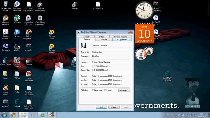
Task: Open Serious Modeler desktop icon
Action: (x=52, y=48)
